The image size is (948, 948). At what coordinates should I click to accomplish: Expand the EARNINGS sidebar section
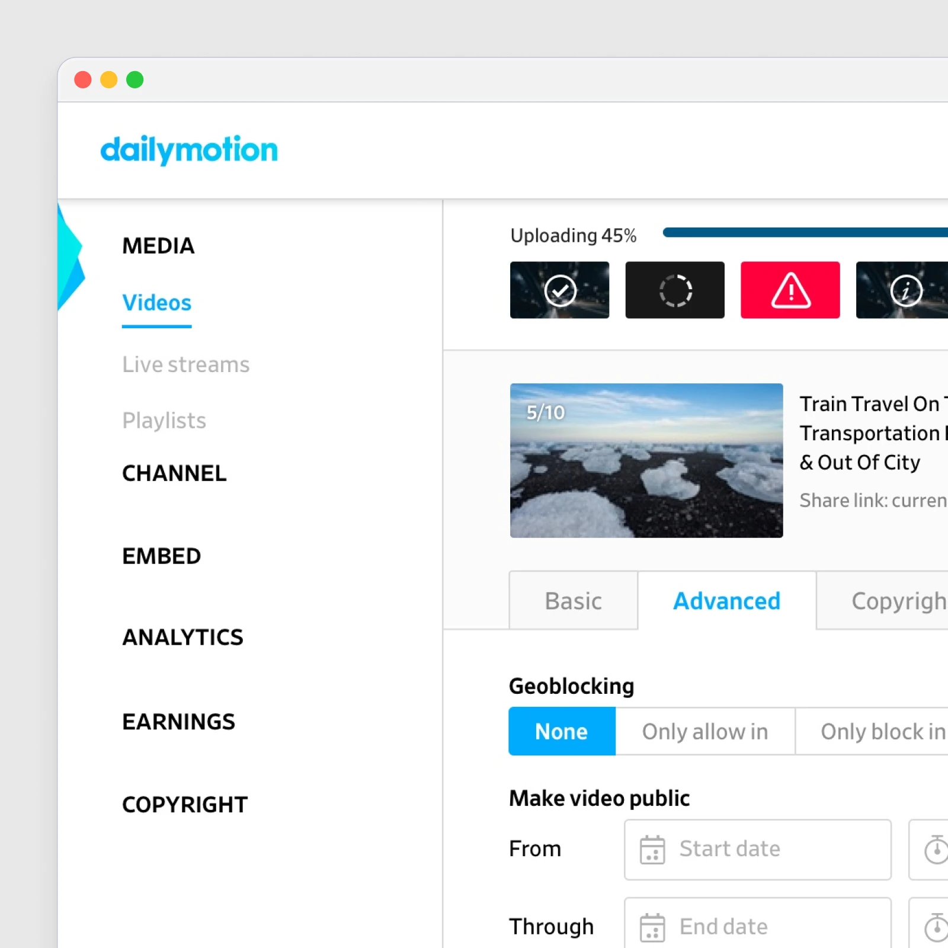coord(178,722)
